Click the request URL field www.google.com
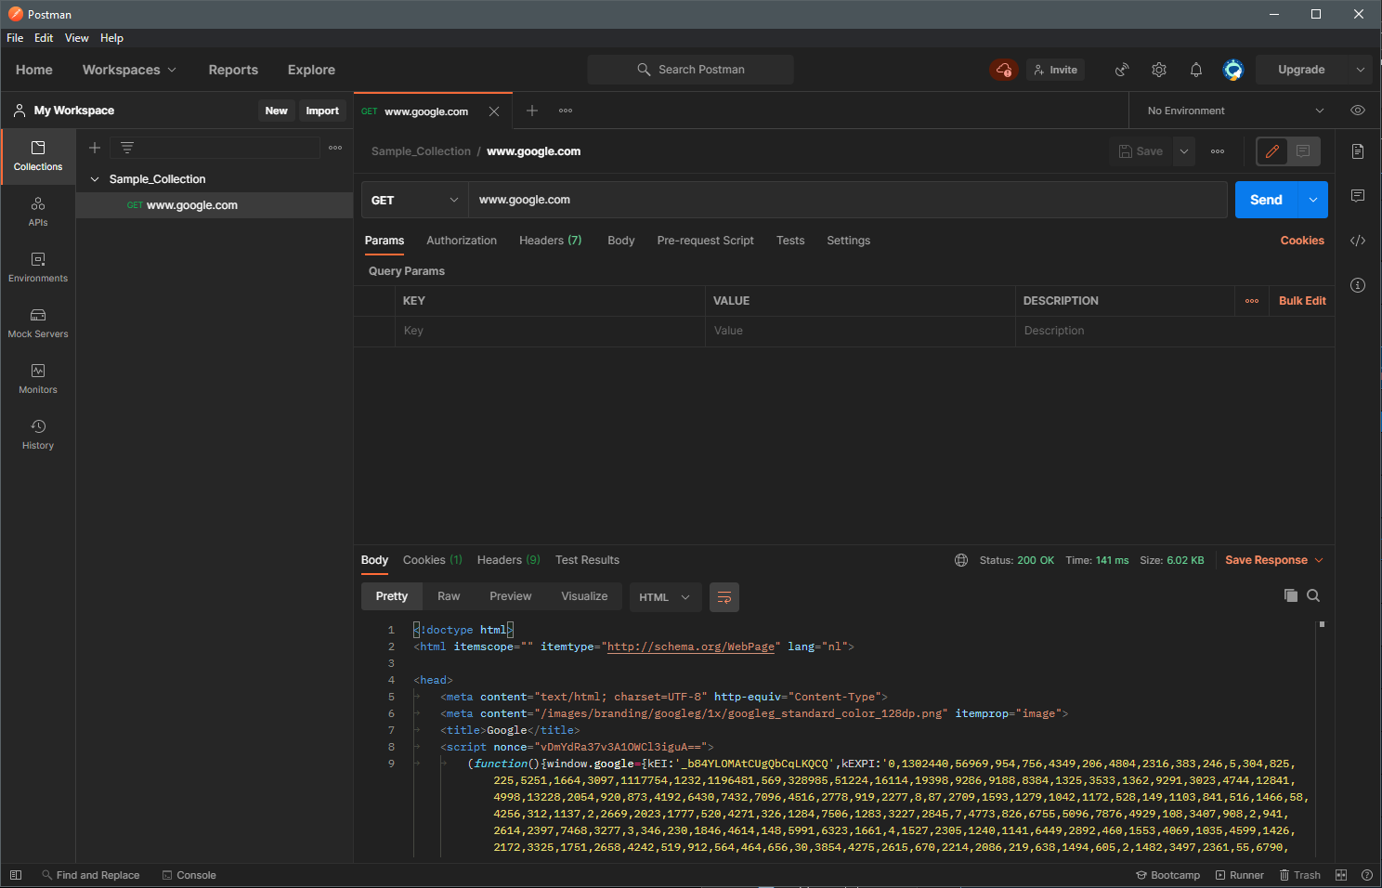The image size is (1382, 888). (848, 200)
